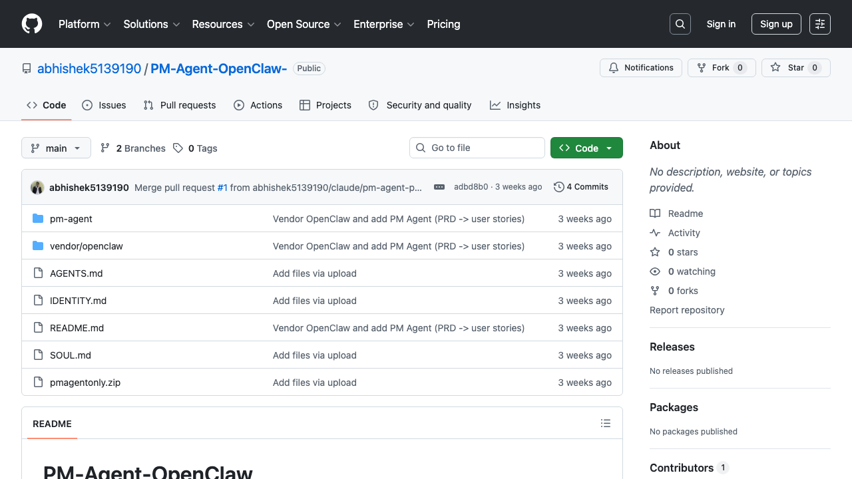The width and height of the screenshot is (852, 479).
Task: Fork this repository button
Action: click(x=722, y=68)
